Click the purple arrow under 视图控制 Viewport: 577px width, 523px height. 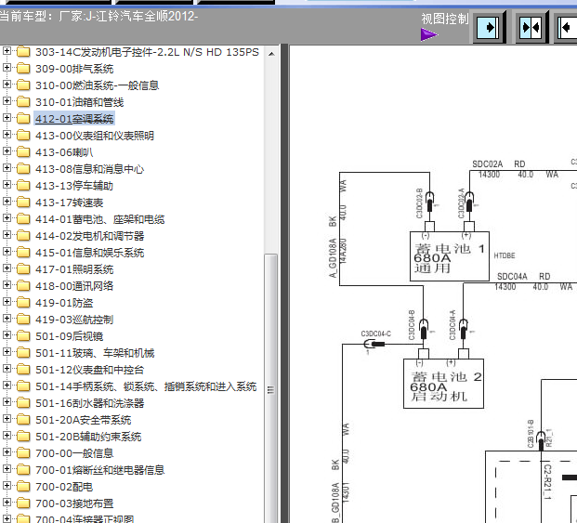429,35
